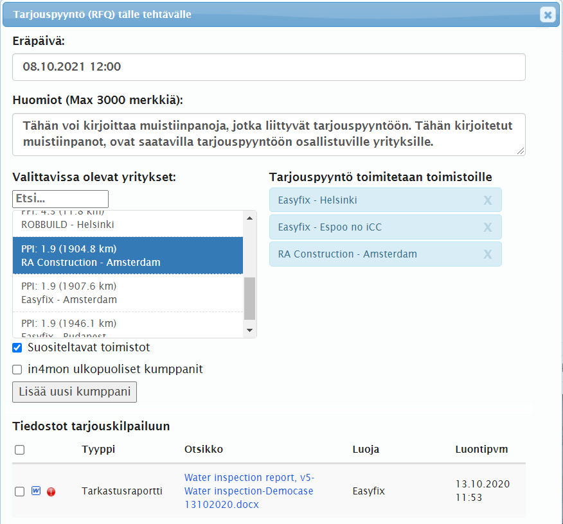Image resolution: width=563 pixels, height=524 pixels.
Task: Select all files with header checkbox
Action: click(x=19, y=450)
